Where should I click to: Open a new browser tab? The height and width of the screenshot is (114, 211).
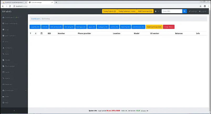point(56,2)
